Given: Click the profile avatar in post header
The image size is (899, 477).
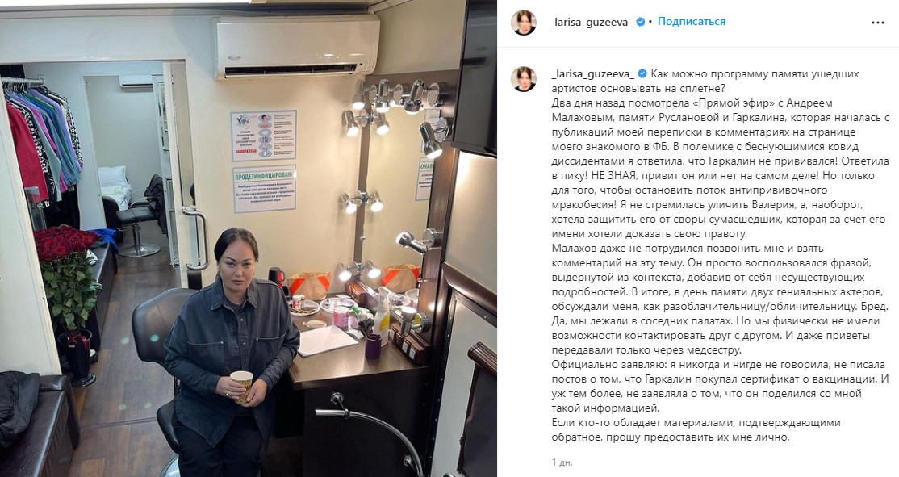Looking at the screenshot, I should (524, 23).
